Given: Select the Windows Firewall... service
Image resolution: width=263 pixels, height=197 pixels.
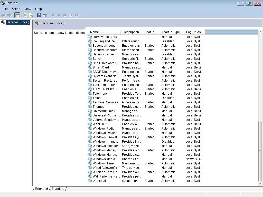Looking at the screenshot, I should point(106,137).
